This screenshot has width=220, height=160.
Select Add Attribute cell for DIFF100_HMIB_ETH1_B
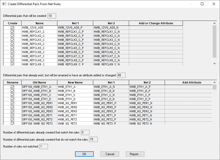(x=188, y=91)
